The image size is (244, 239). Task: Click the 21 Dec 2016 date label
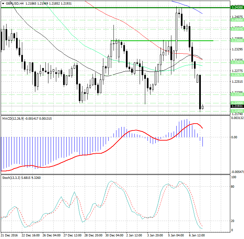9,235
